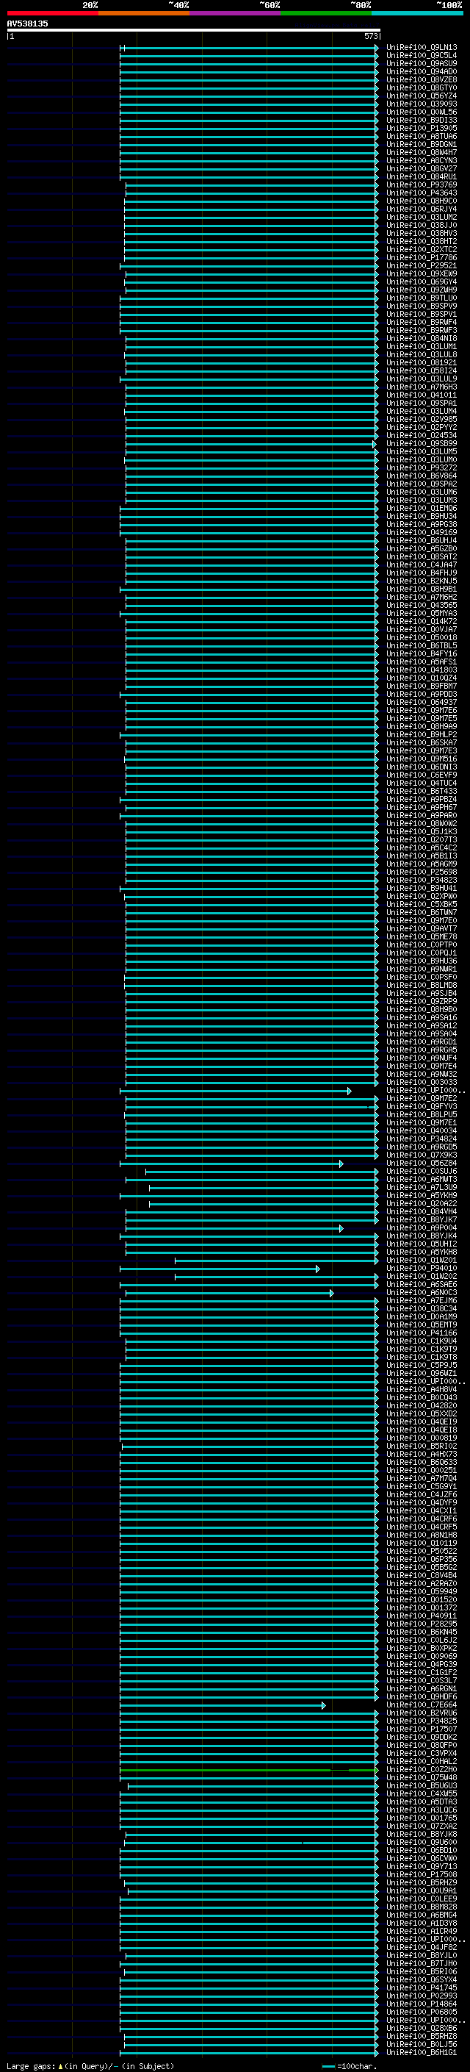The image size is (470, 2072).
Task: Open hit UniRef100_B9RWF4
Action: click(x=421, y=323)
